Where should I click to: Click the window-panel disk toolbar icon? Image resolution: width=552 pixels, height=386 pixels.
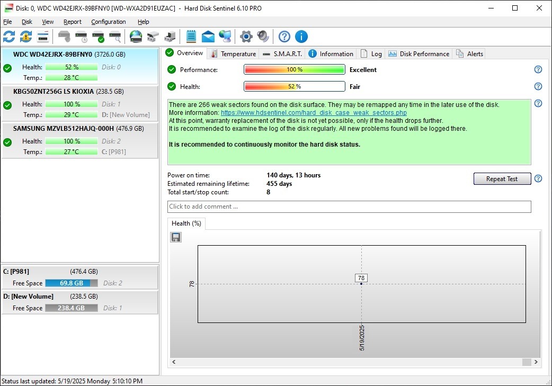coord(42,37)
